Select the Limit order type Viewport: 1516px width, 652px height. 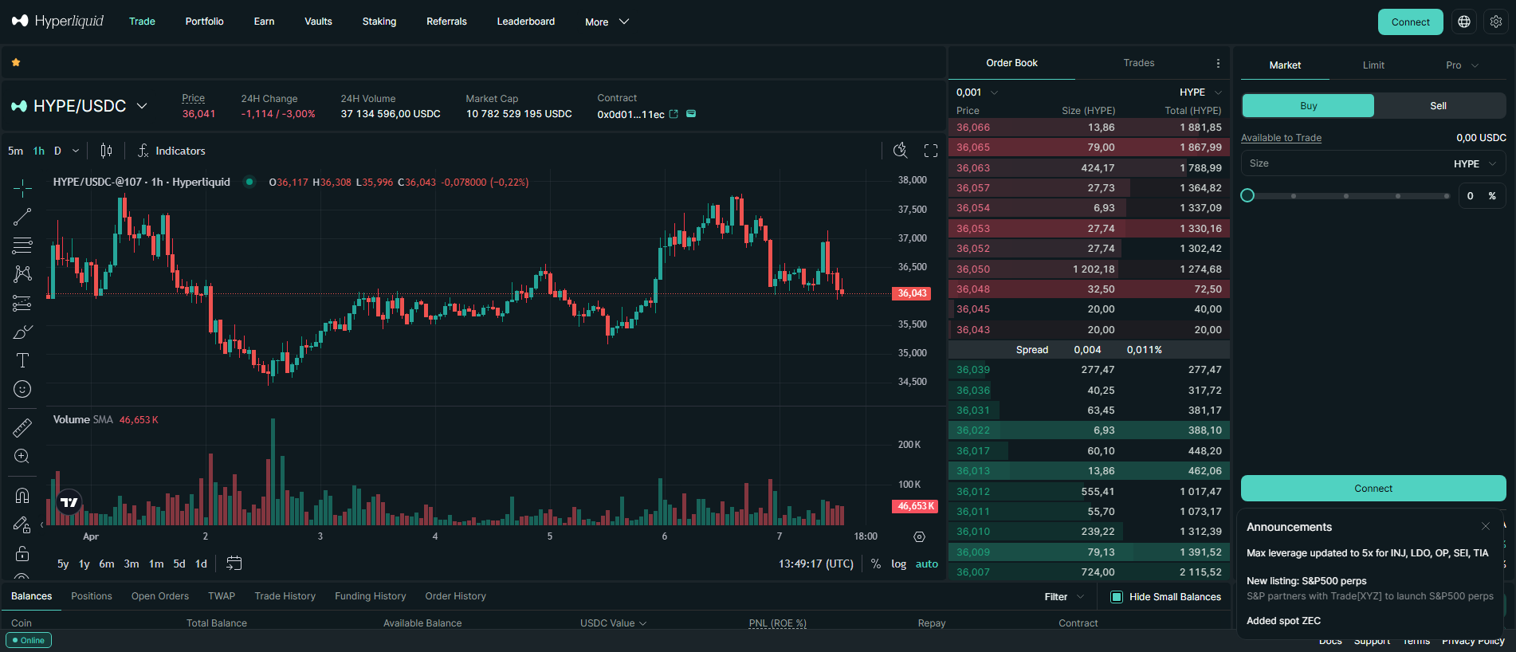(1373, 65)
